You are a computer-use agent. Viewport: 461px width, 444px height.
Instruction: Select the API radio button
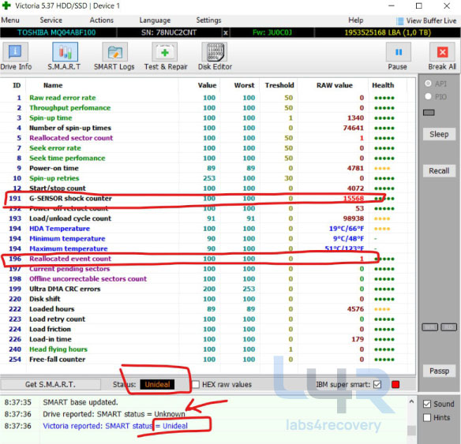(x=428, y=84)
